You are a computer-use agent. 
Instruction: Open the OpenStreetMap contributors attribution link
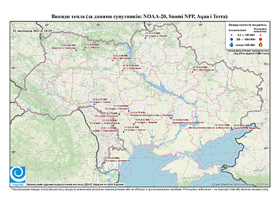coord(240,184)
